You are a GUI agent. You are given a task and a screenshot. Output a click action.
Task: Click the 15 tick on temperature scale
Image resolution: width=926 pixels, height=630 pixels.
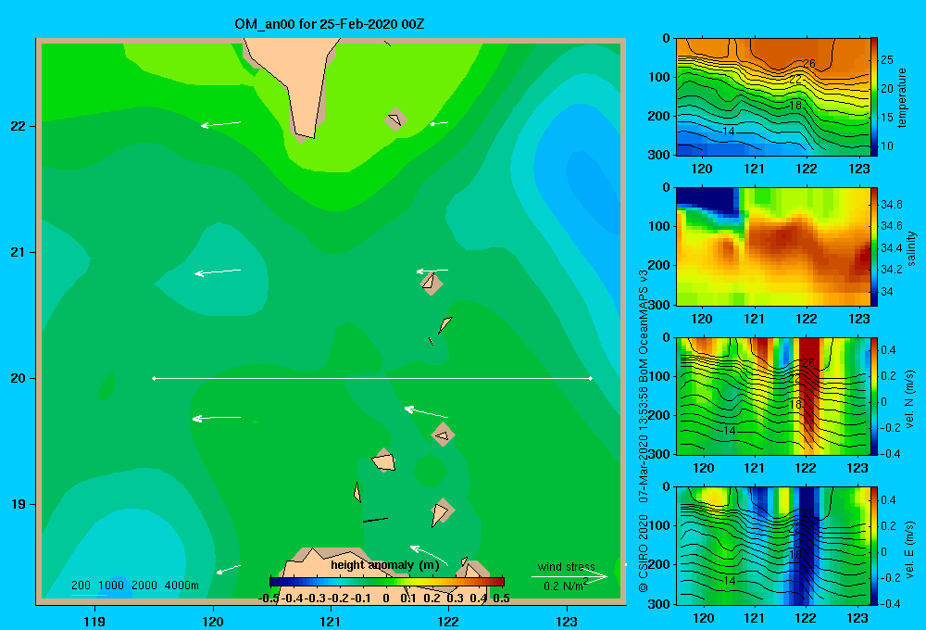pos(887,118)
